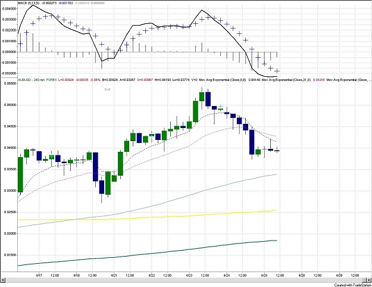Click the bid value B=0.93924
372x287 pixels.
(x=110, y=80)
